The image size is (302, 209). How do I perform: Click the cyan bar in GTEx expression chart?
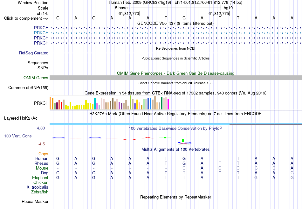click(x=95, y=103)
